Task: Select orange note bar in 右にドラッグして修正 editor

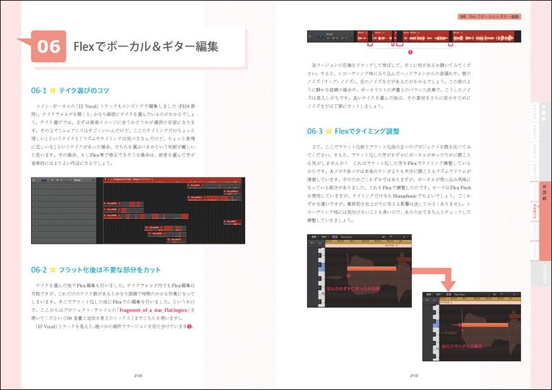Action: [x=485, y=325]
